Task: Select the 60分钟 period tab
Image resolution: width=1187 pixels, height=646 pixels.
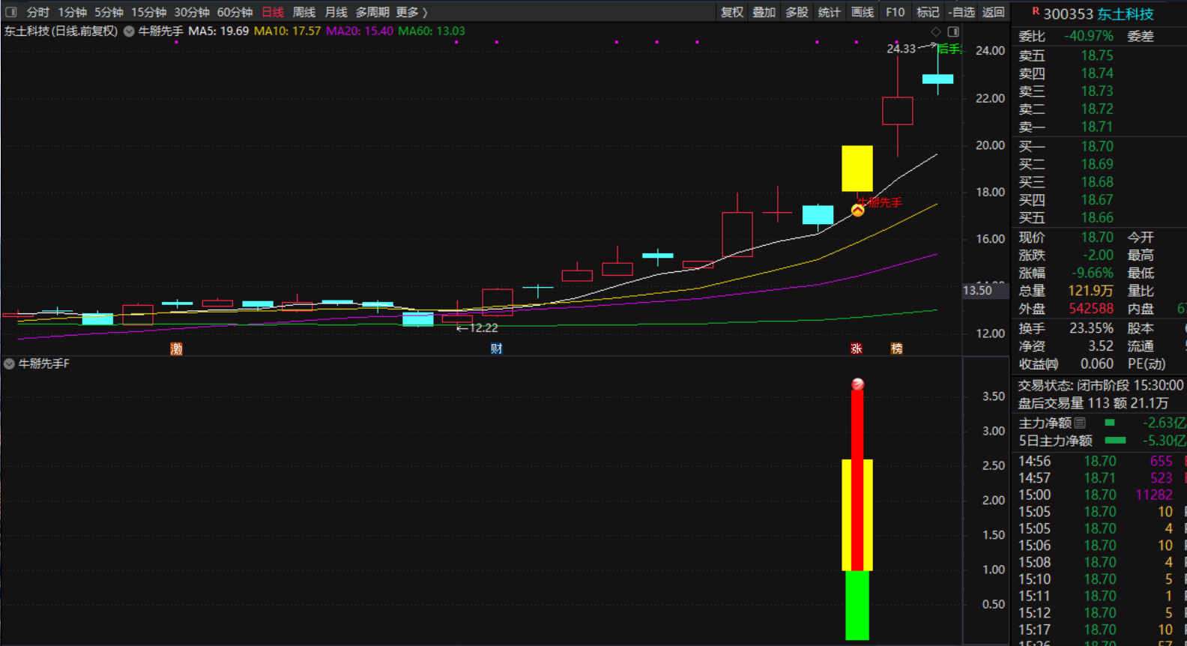Action: coord(235,12)
